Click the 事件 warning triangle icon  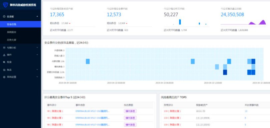click(x=4, y=55)
